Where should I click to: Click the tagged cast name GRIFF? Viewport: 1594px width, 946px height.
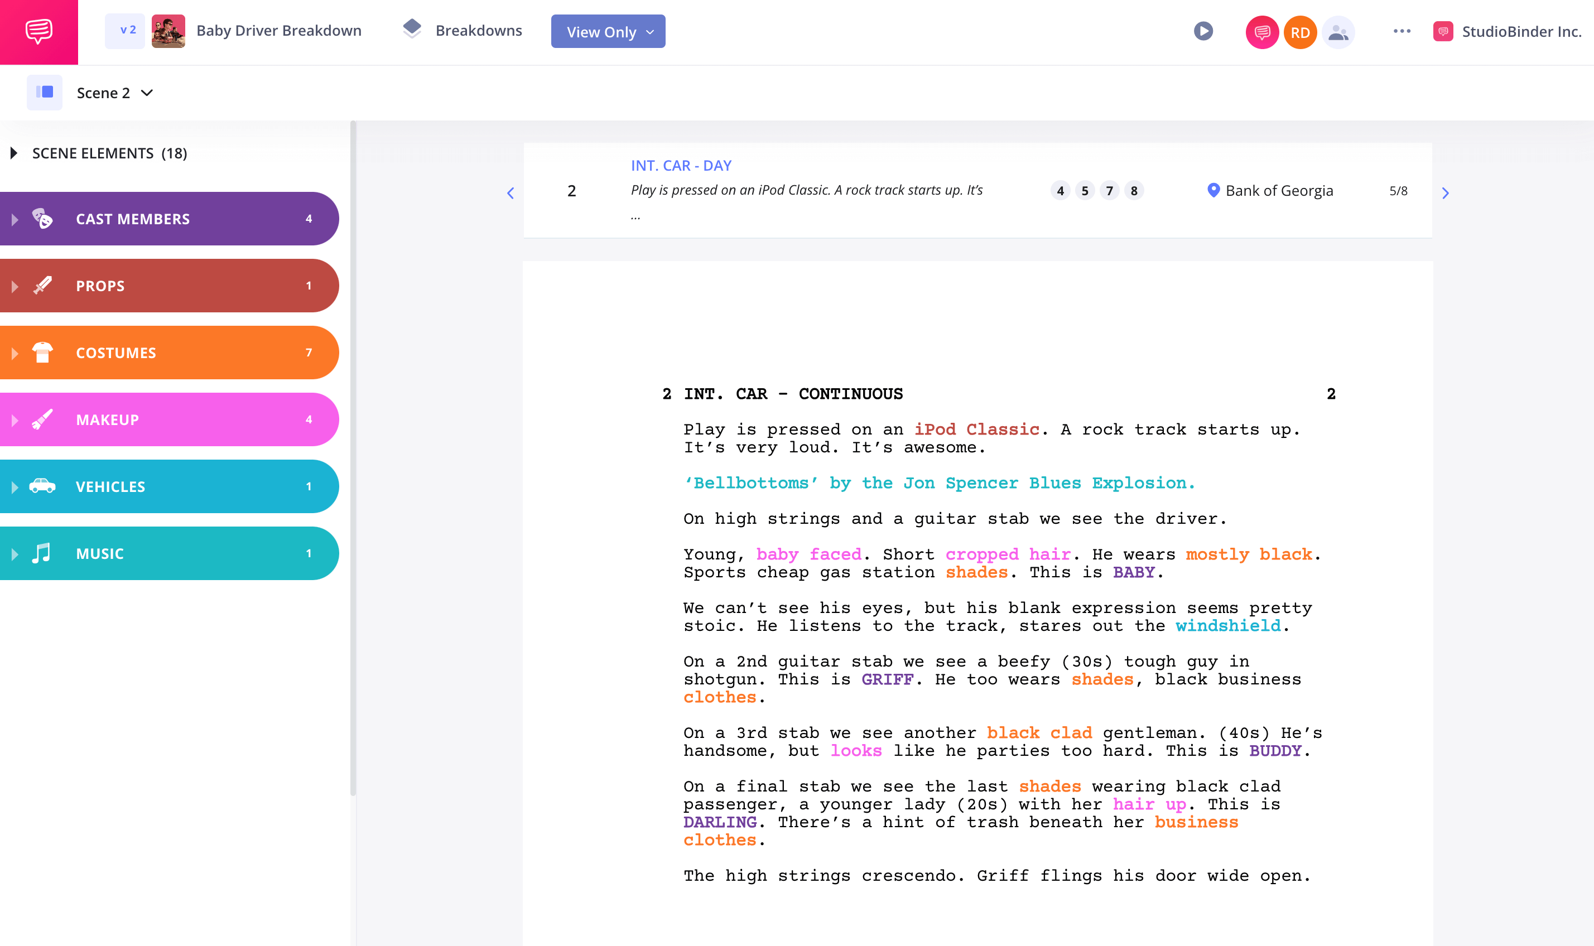(887, 679)
